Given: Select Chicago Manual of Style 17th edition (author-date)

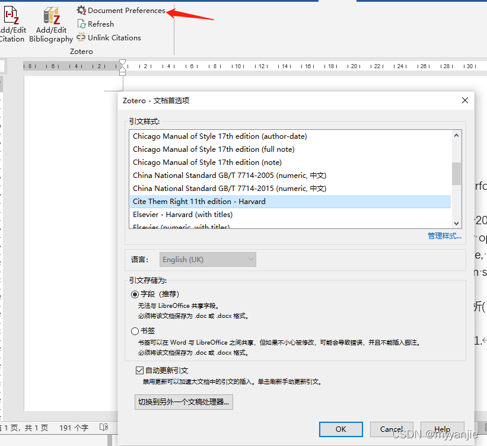Looking at the screenshot, I should click(290, 136).
